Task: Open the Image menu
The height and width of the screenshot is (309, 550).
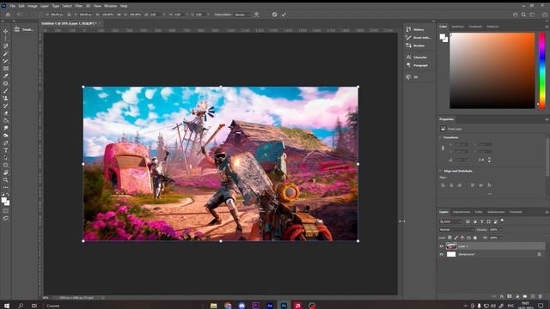Action: 33,6
